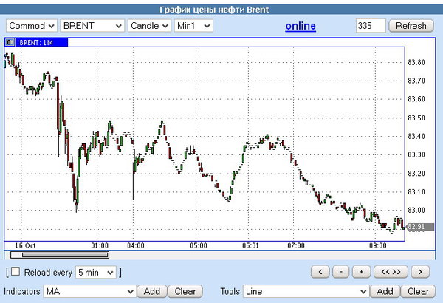Screen dimensions: 443x303
Task: Choose timeframe from Min1 dropdown
Action: (193, 26)
